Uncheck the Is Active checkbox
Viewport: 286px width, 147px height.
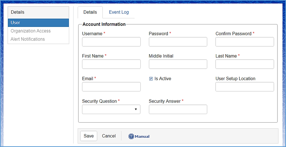(151, 79)
